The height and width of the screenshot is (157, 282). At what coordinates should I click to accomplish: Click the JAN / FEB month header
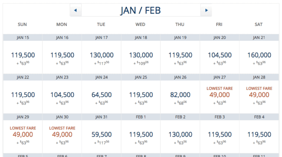141,10
